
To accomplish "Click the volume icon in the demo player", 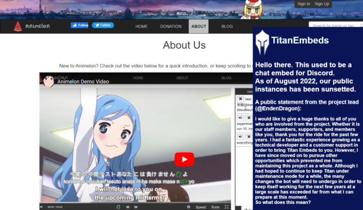I will click(x=41, y=207).
